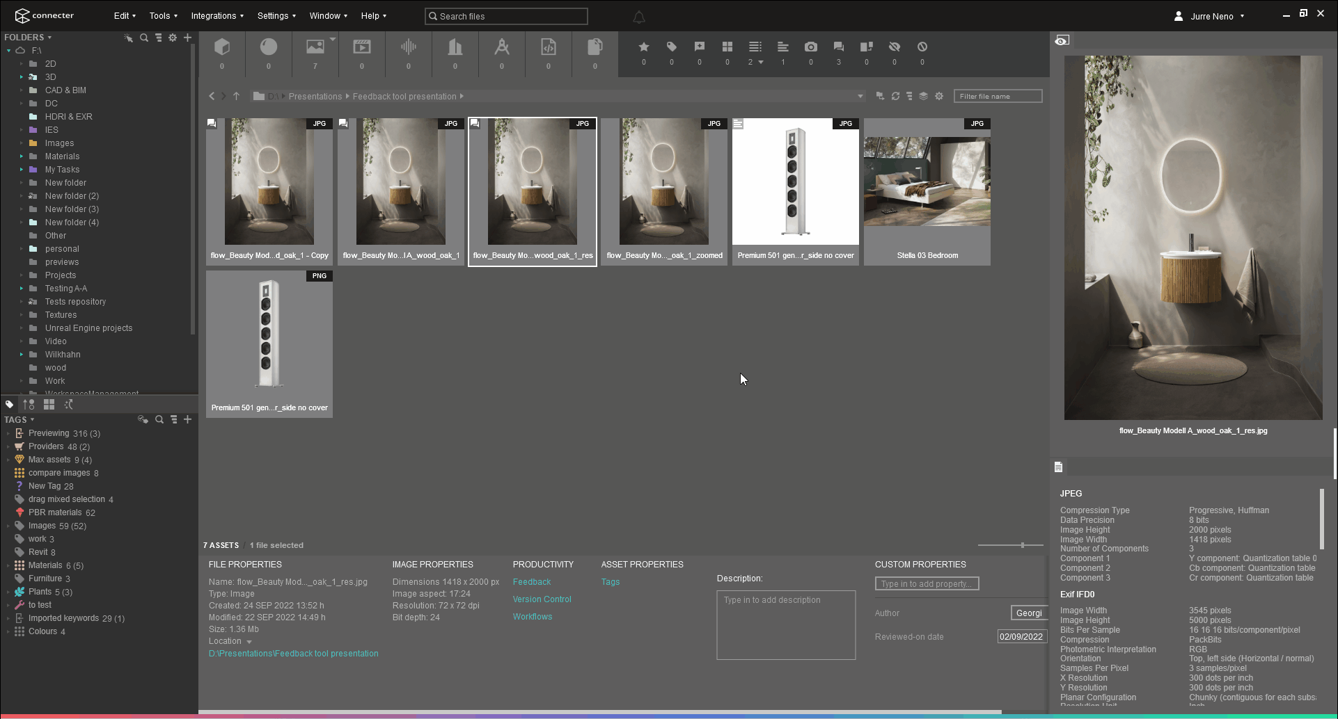1338x719 pixels.
Task: Open the Settings menu
Action: [x=276, y=15]
